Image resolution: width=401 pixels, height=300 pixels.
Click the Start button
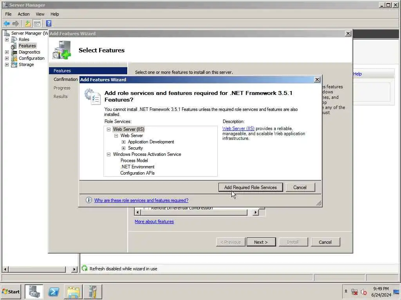(x=11, y=291)
